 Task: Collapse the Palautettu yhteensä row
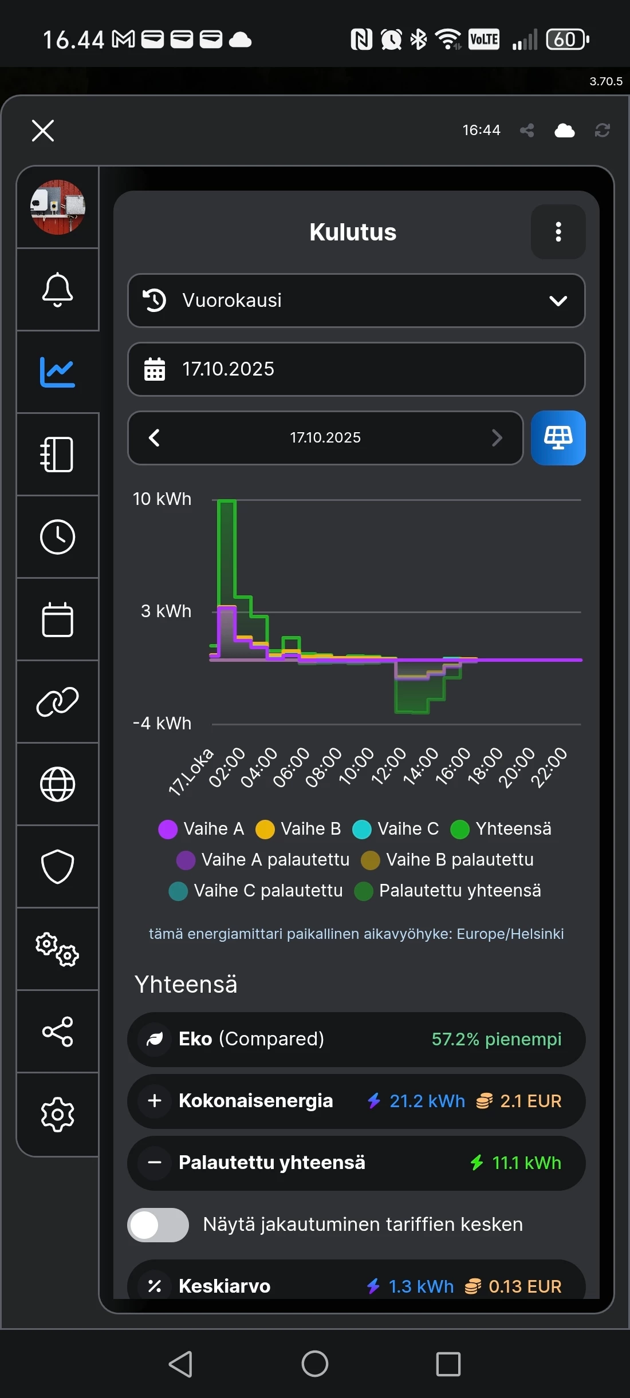(155, 1163)
